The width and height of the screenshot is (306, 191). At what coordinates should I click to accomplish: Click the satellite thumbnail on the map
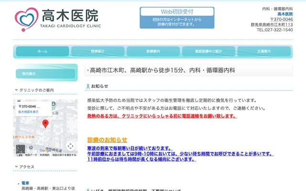tap(21, 149)
